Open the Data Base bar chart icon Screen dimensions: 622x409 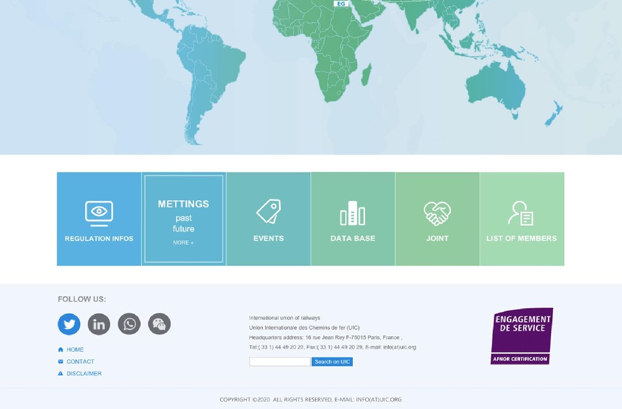353,213
